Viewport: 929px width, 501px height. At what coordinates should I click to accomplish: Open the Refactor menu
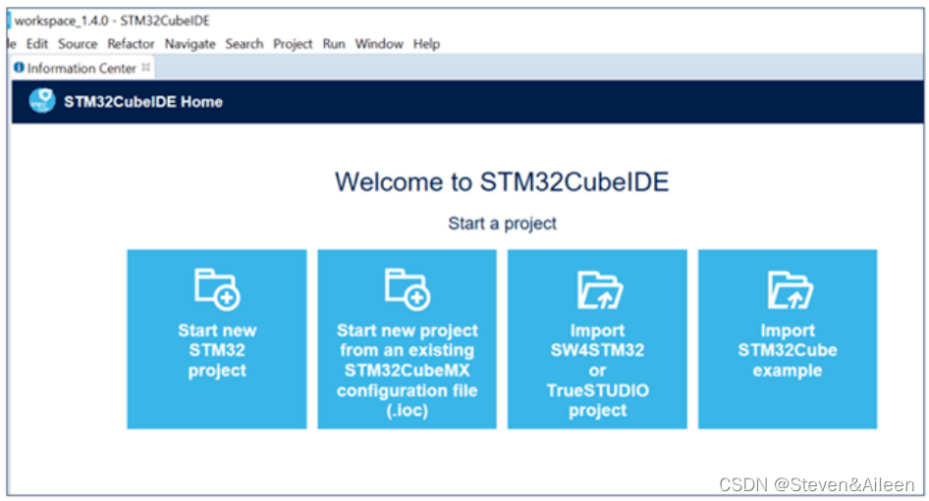(131, 44)
